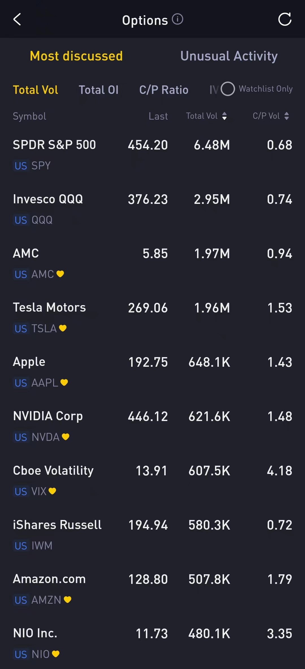Tap the heart icon next to NVDA
Image resolution: width=305 pixels, height=669 pixels.
coord(66,437)
